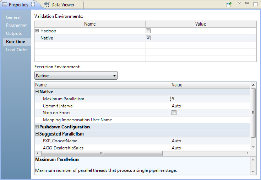Maximize the Properties panel

[x=255, y=4]
